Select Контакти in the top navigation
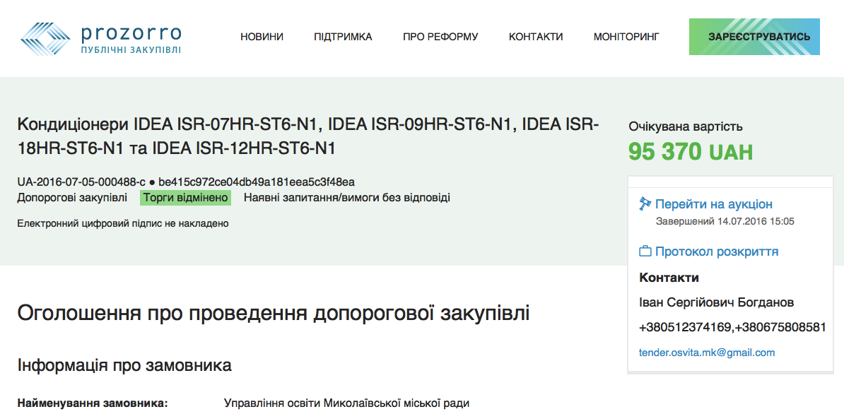Image resolution: width=844 pixels, height=414 pixels. coord(536,37)
